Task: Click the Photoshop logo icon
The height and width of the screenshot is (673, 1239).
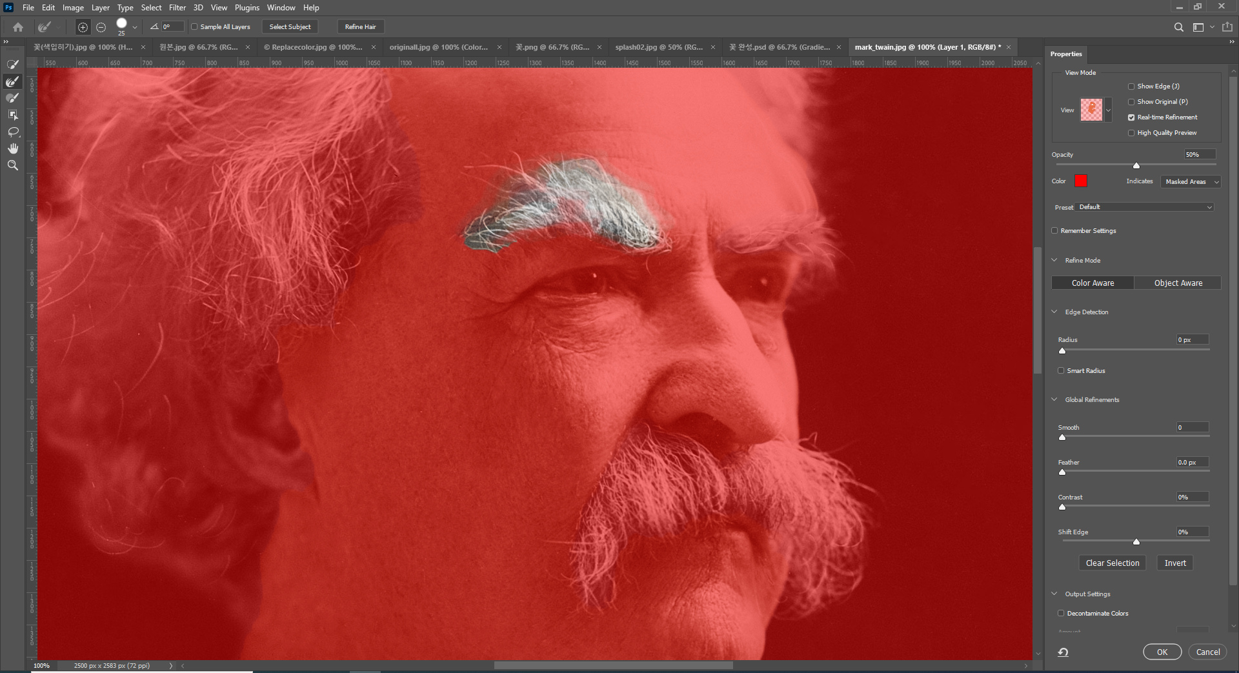Action: [x=8, y=8]
